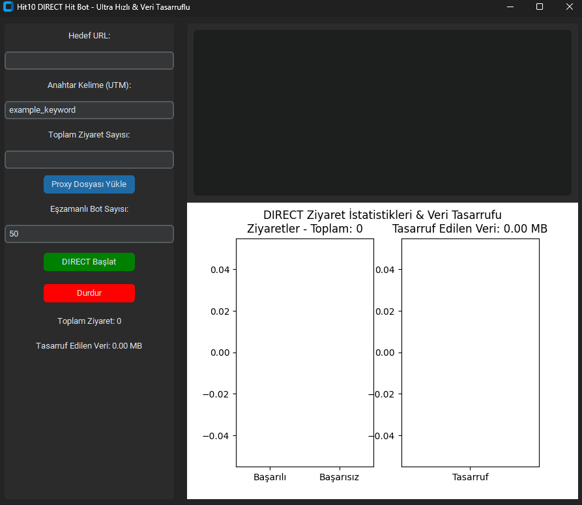Image resolution: width=582 pixels, height=505 pixels.
Task: Click chart title 'DIRECT Ziyaret İstatistikleri & Veri Tasarrufu'
Action: point(383,215)
